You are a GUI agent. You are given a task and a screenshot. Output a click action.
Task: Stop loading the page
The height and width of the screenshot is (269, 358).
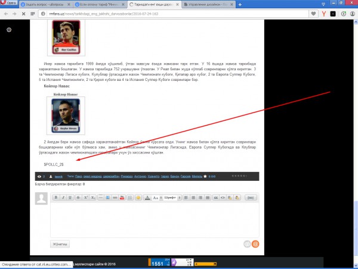point(23,14)
